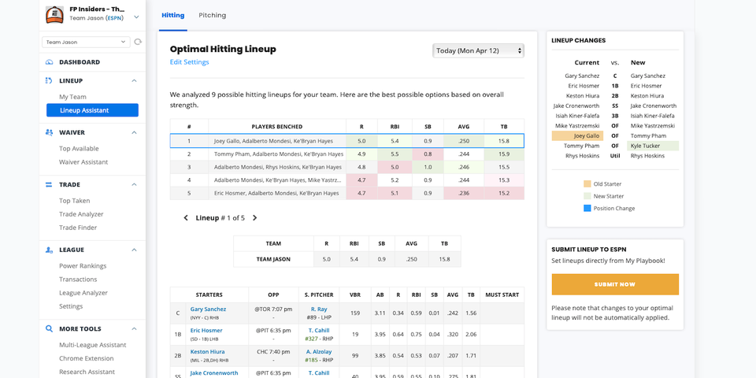Open the league switcher chevron at top
Image resolution: width=756 pixels, height=378 pixels.
[136, 17]
